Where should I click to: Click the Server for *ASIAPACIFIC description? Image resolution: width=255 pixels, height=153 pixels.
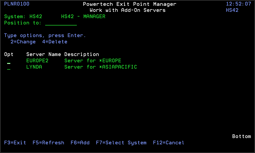tap(101, 67)
